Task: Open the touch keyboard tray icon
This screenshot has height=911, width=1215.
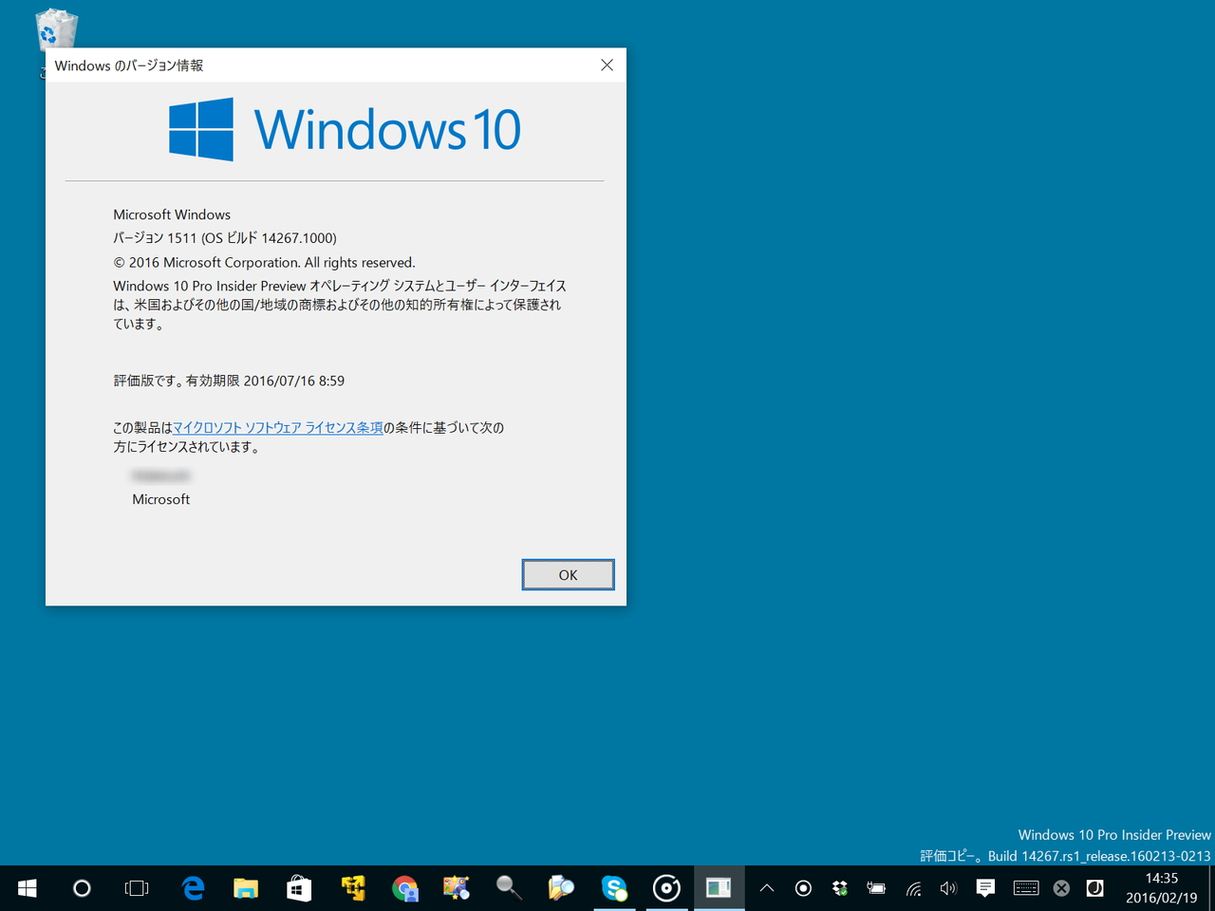Action: (1026, 888)
